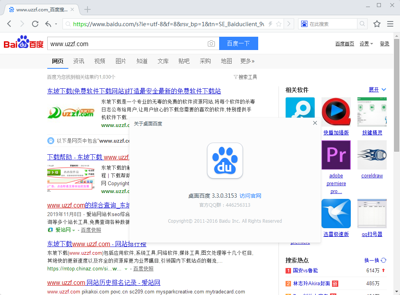This screenshot has height=295, width=400.
Task: Open the 地图 tab
Action: click(x=226, y=61)
